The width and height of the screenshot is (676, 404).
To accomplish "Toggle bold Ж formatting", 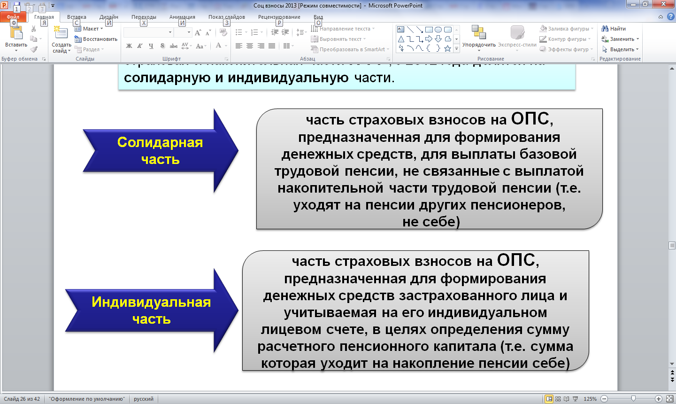I will 129,46.
